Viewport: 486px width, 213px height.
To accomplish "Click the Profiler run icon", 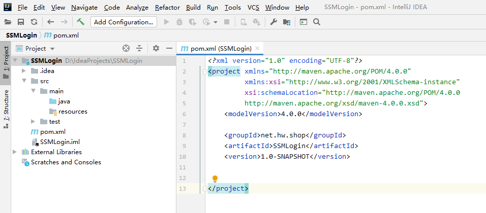I will (x=206, y=22).
